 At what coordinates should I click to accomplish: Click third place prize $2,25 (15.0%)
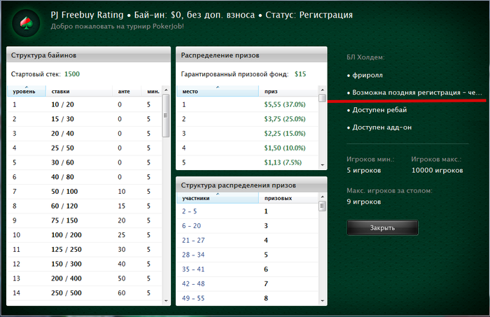[x=285, y=134]
